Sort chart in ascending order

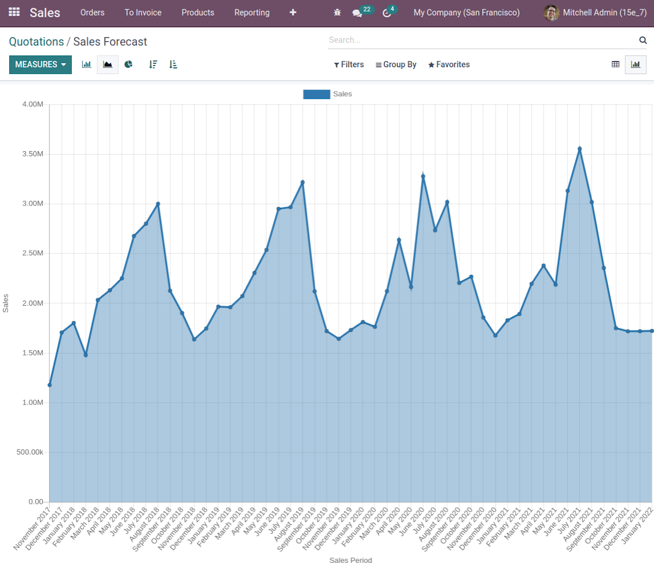point(173,64)
